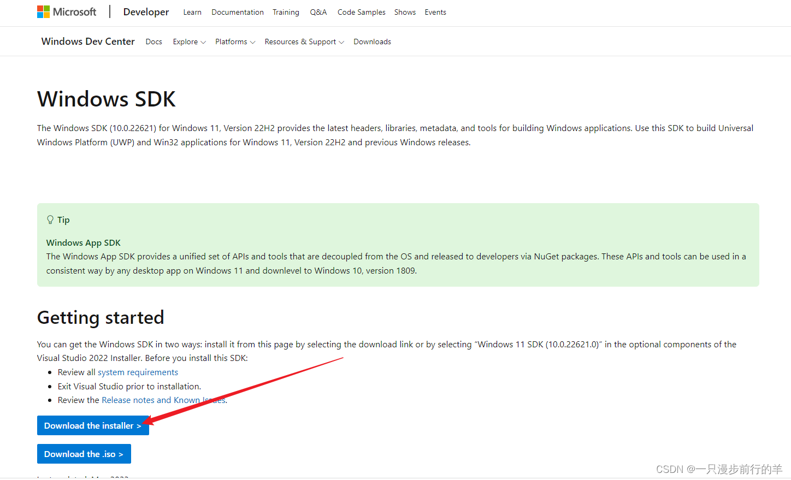Expand the Resources & Support dropdown
Viewport: 791px width, 480px height.
click(x=304, y=42)
